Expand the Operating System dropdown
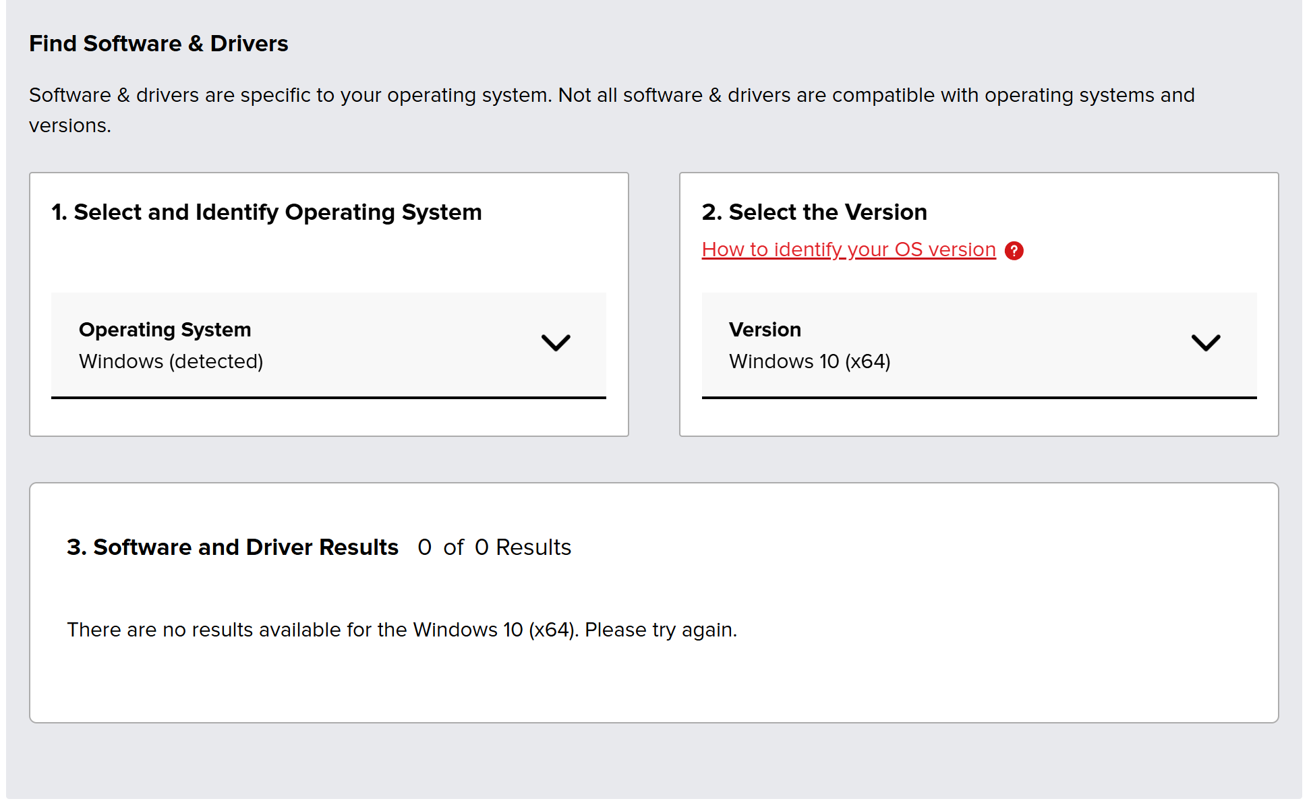The width and height of the screenshot is (1311, 801). tap(328, 345)
